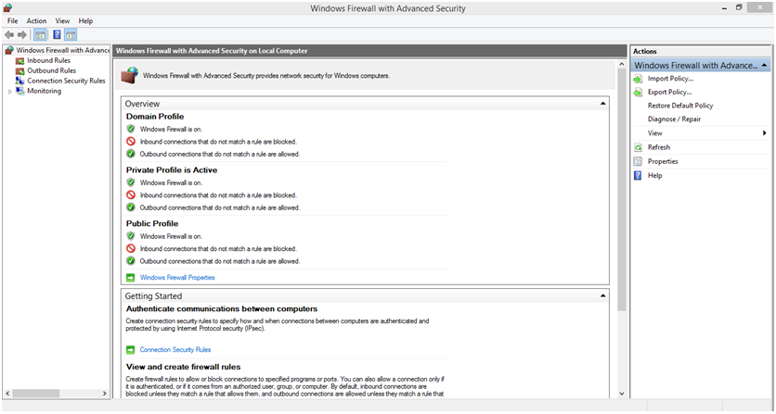This screenshot has height=414, width=776.
Task: Expand the Monitoring tree node arrow
Action: click(x=10, y=92)
